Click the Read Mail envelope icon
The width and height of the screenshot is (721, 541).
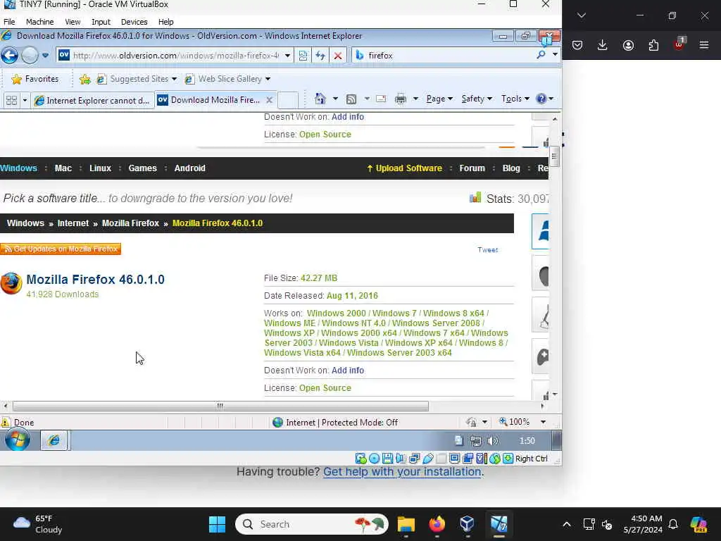tap(381, 99)
